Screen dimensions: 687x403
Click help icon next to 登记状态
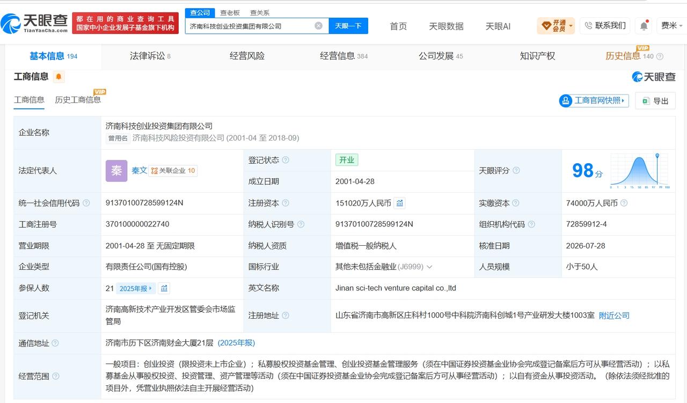click(286, 160)
